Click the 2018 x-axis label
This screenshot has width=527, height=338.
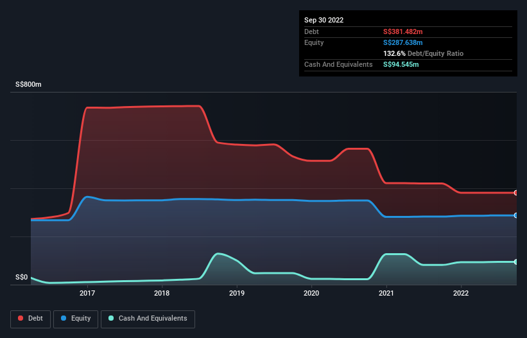(x=162, y=293)
